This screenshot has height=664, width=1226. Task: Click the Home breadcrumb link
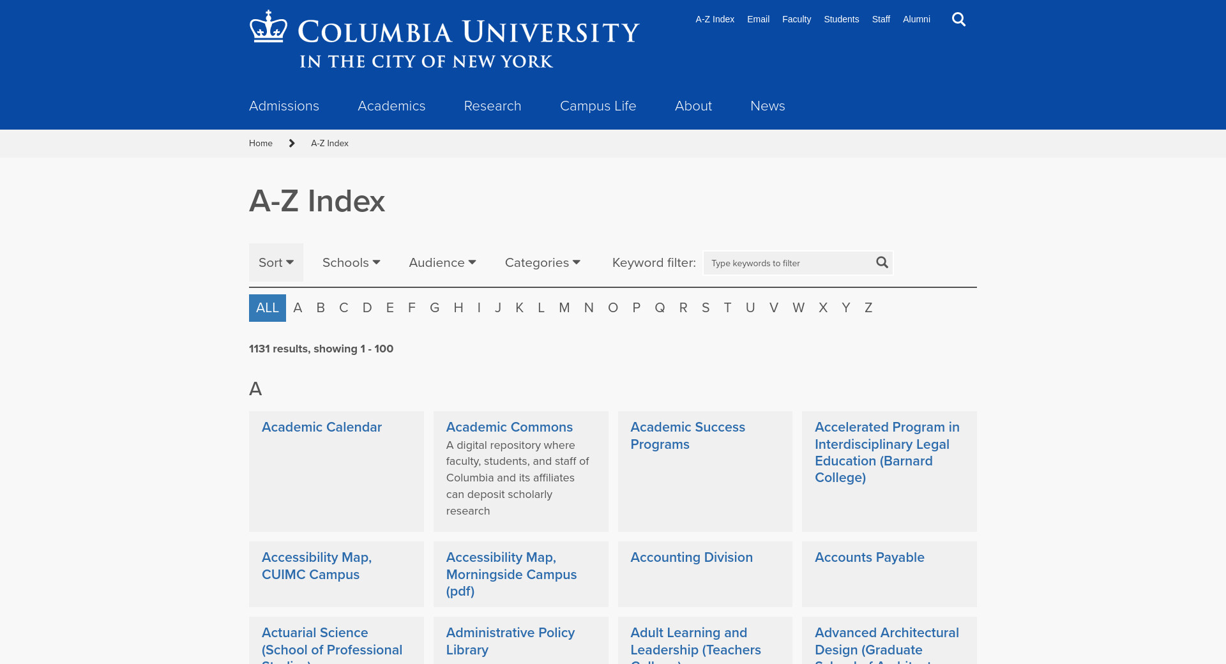point(261,143)
